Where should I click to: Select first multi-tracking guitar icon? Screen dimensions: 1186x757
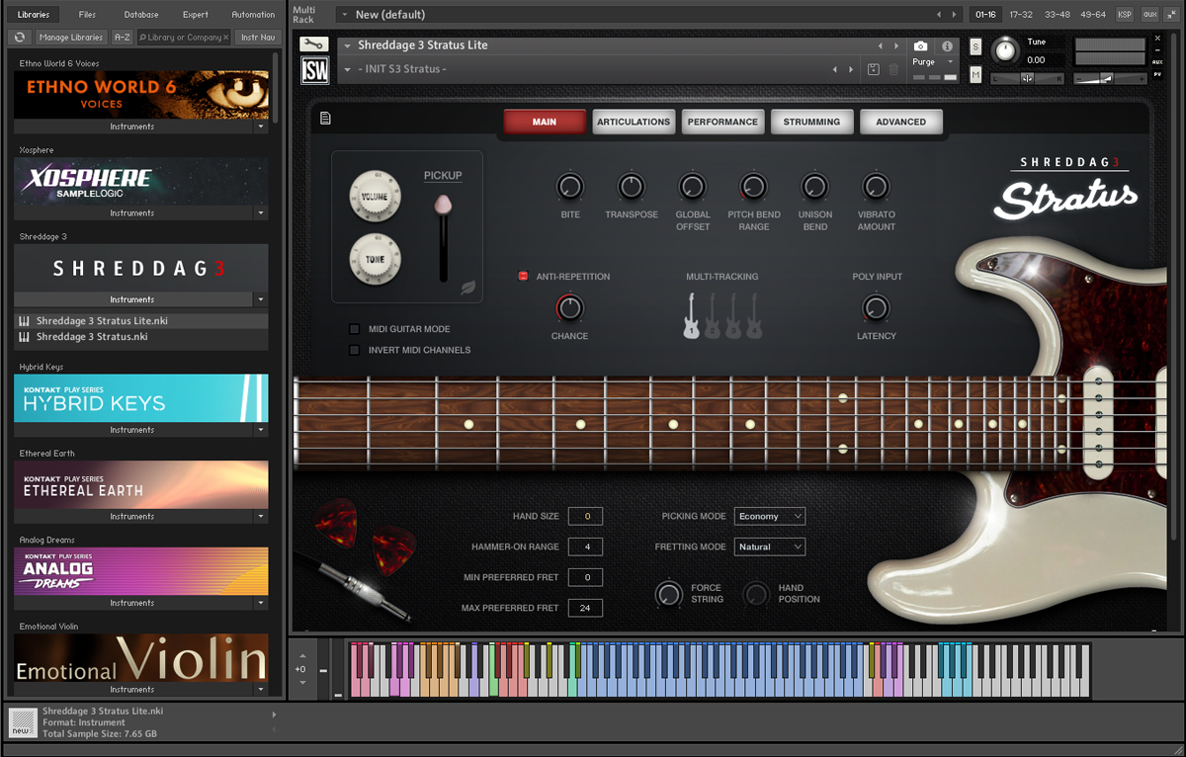tap(692, 316)
